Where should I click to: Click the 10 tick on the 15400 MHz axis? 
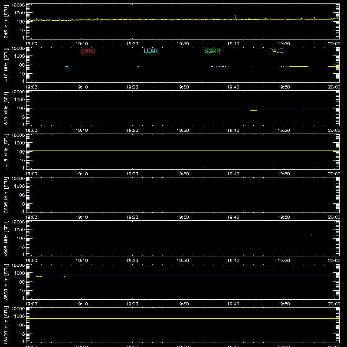tap(22, 334)
